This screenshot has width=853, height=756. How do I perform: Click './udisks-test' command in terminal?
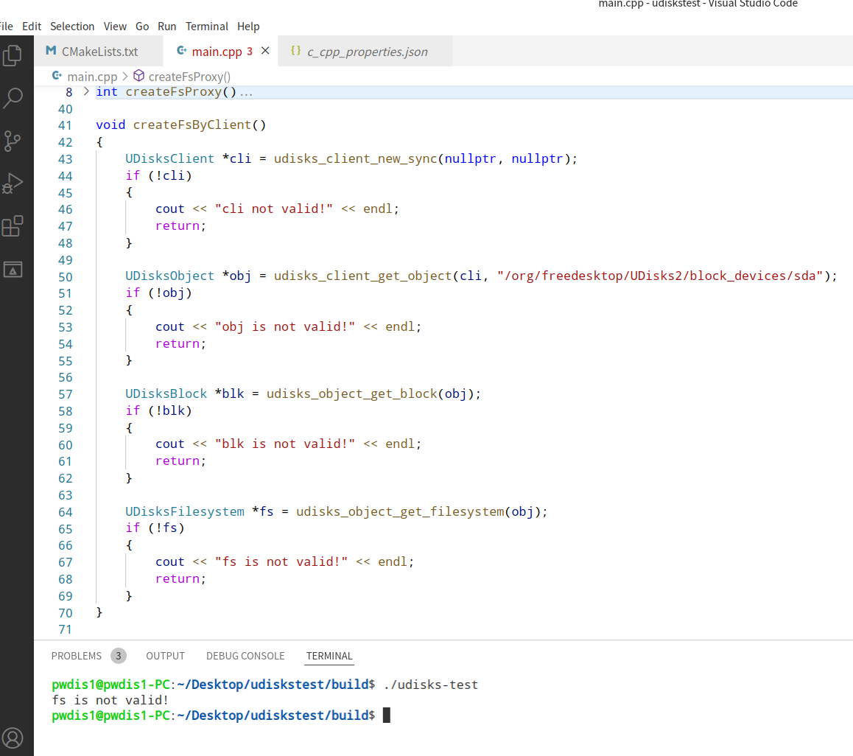(x=431, y=684)
